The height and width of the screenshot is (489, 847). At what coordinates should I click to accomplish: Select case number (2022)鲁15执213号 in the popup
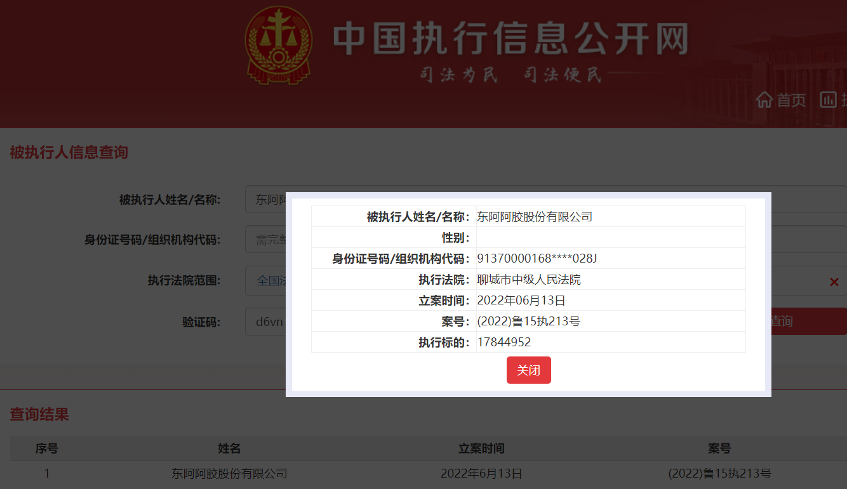tap(528, 322)
